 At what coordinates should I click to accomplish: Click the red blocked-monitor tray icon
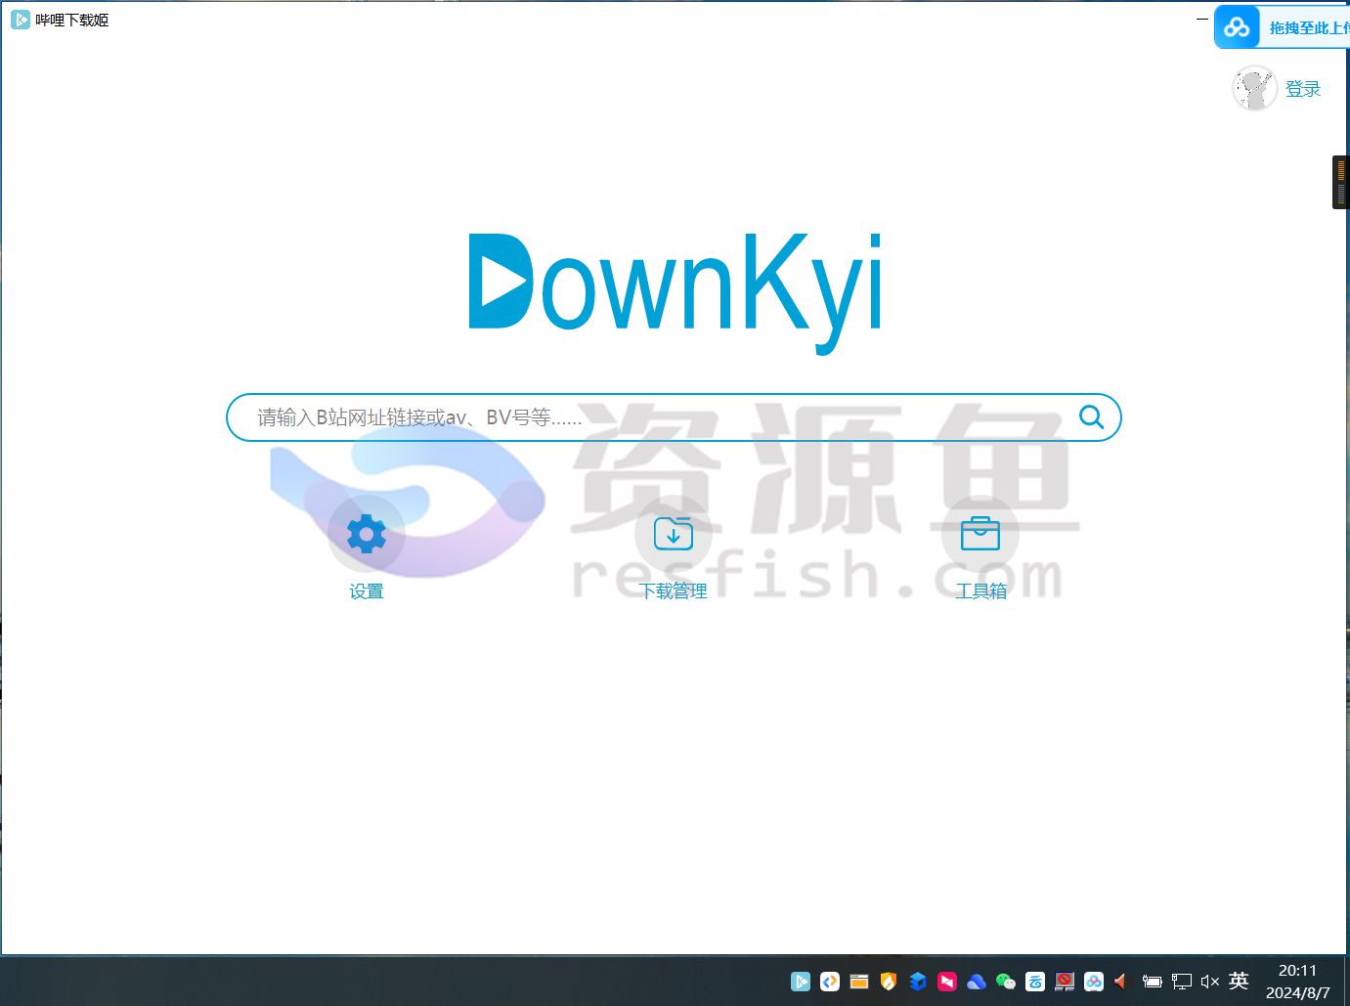click(x=1065, y=982)
